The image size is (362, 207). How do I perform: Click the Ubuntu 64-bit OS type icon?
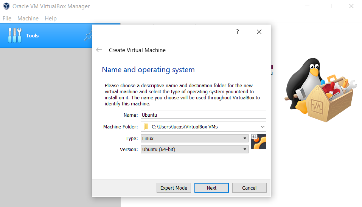pos(259,142)
